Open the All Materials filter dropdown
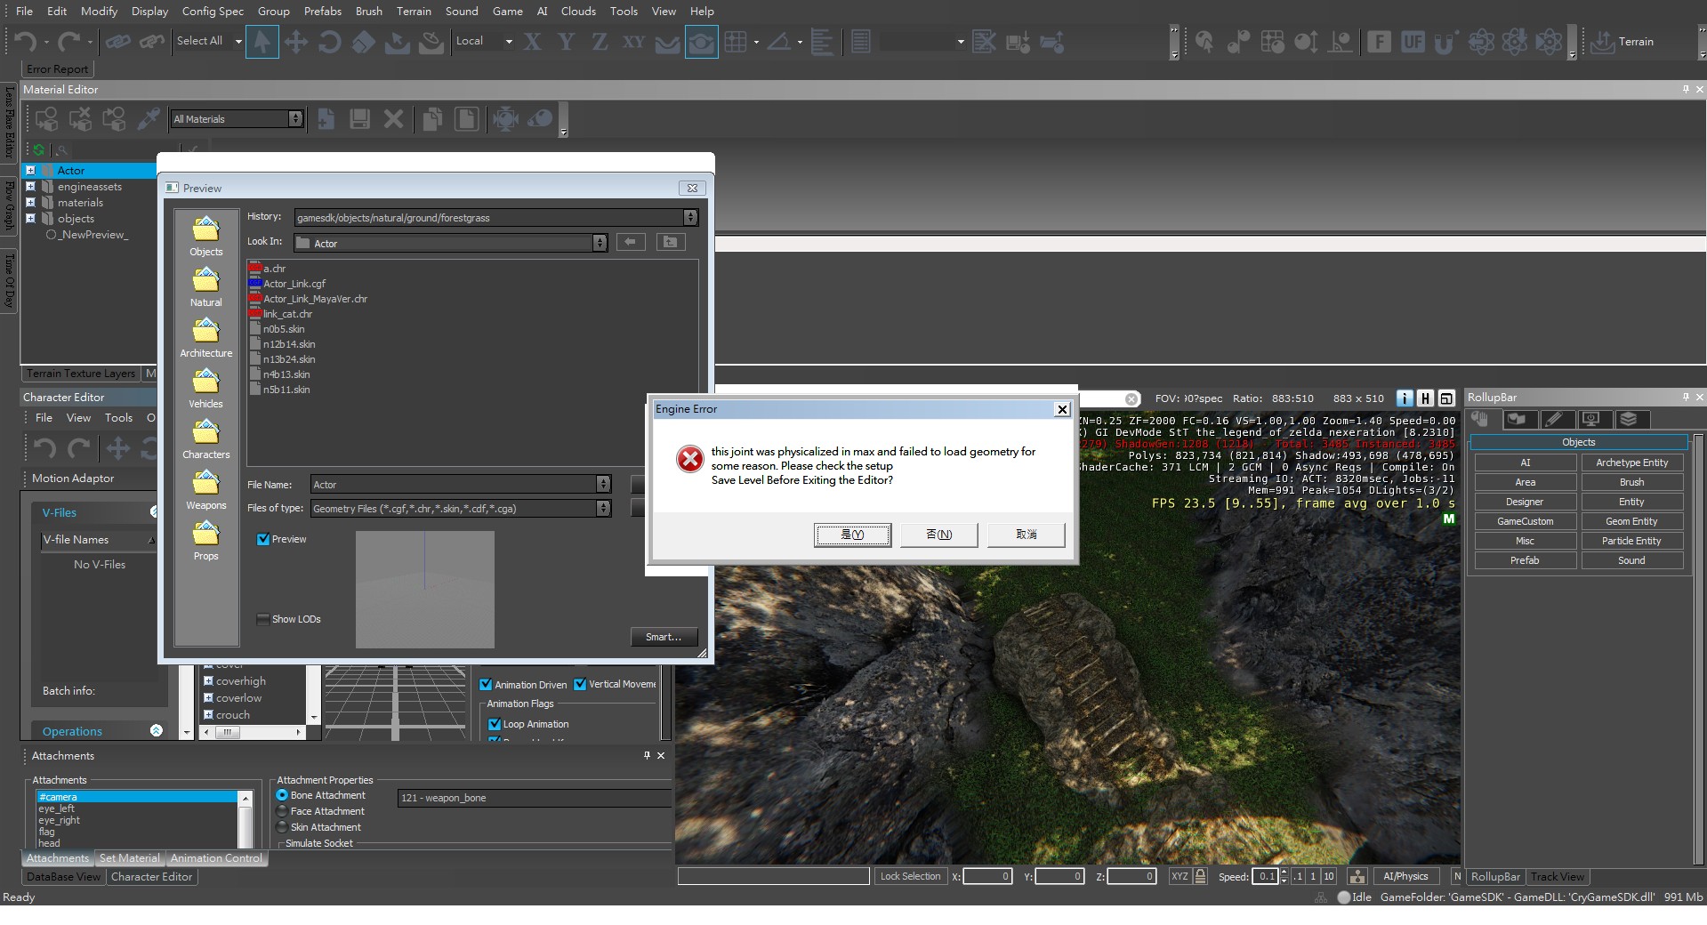 pyautogui.click(x=295, y=119)
